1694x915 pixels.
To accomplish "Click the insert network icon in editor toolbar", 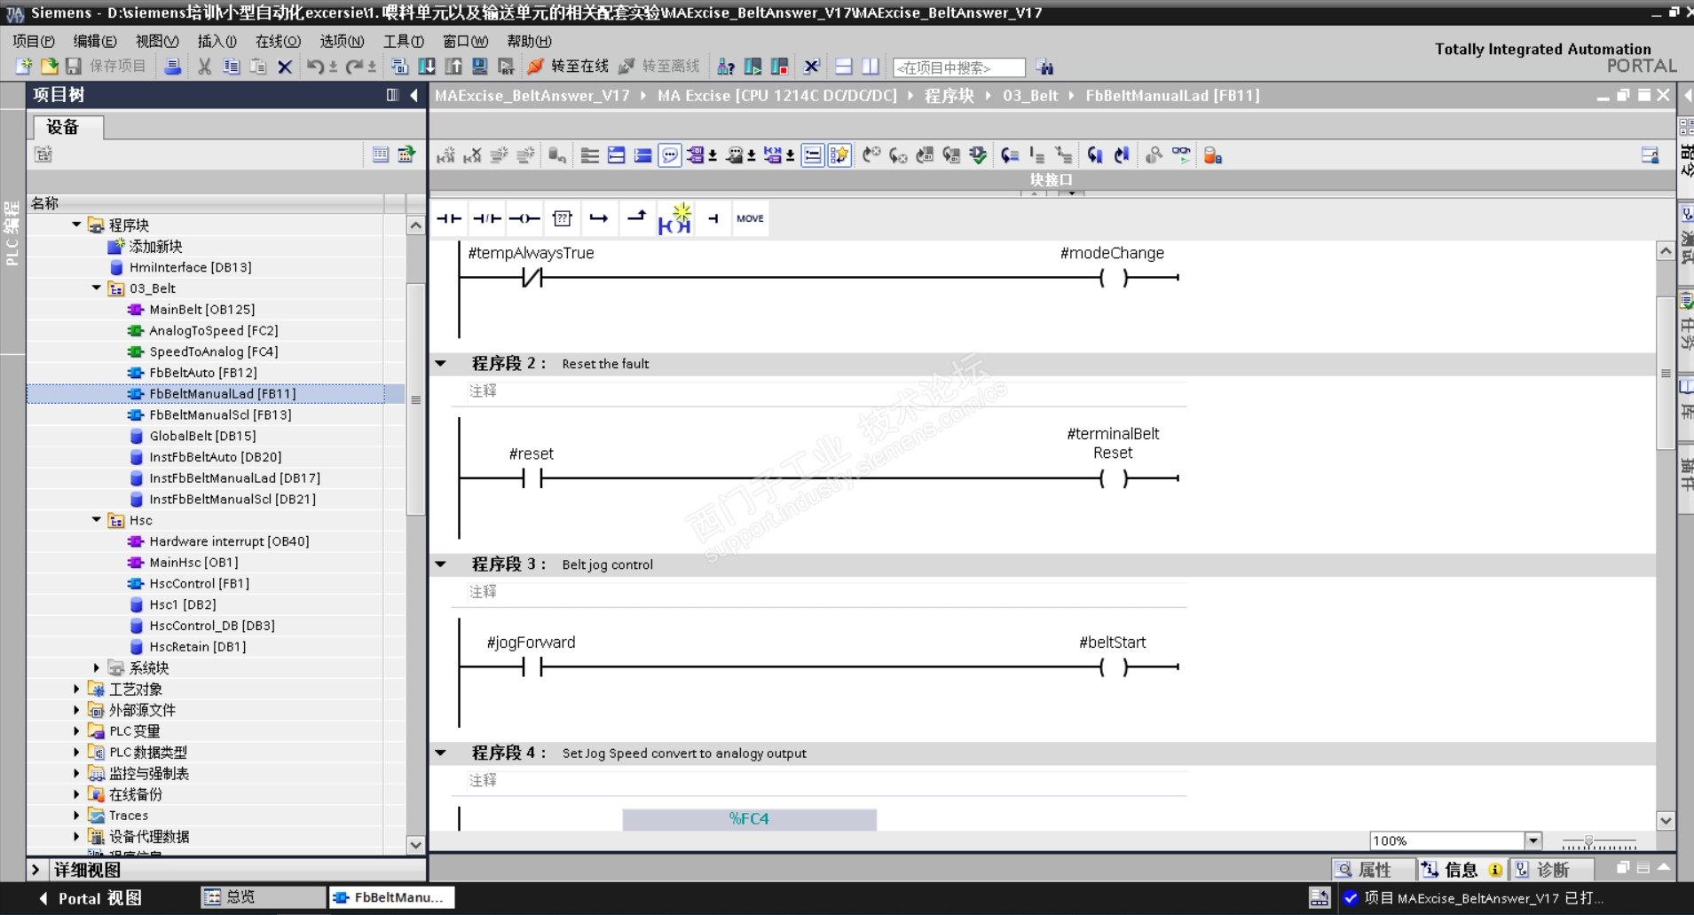I will (445, 155).
